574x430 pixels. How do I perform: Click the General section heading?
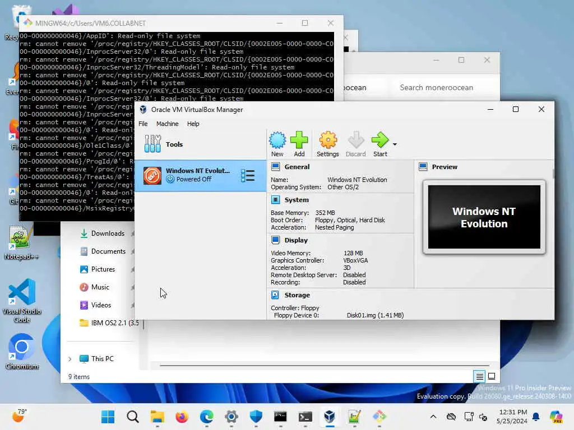(x=297, y=167)
